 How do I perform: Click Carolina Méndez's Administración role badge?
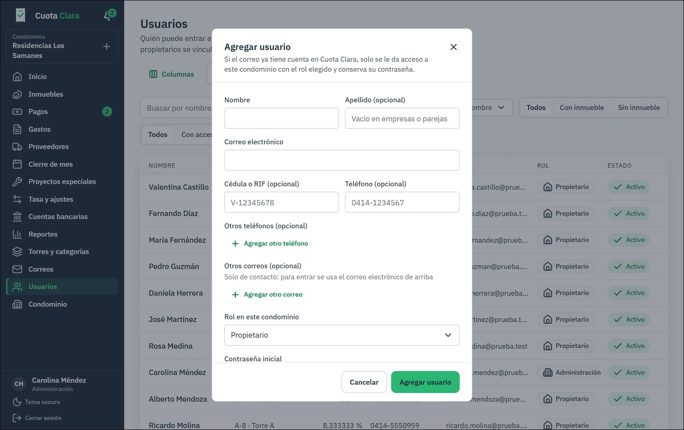click(572, 372)
